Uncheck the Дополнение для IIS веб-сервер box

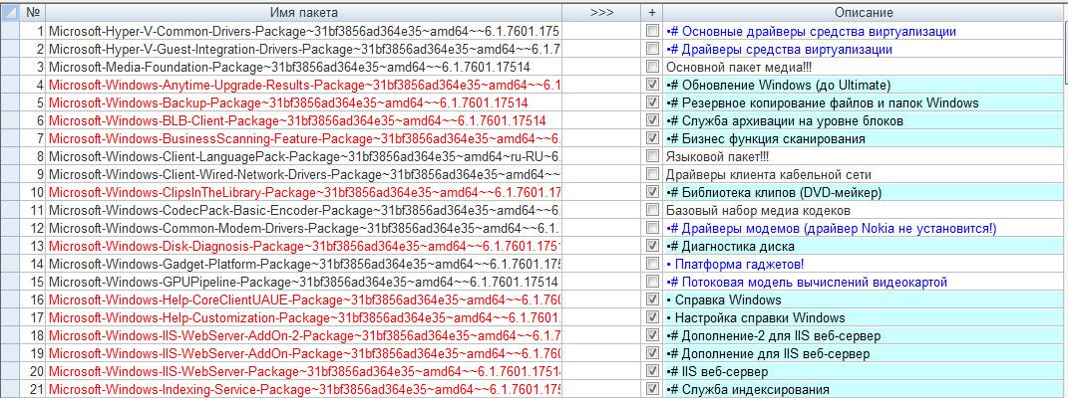pyautogui.click(x=652, y=353)
